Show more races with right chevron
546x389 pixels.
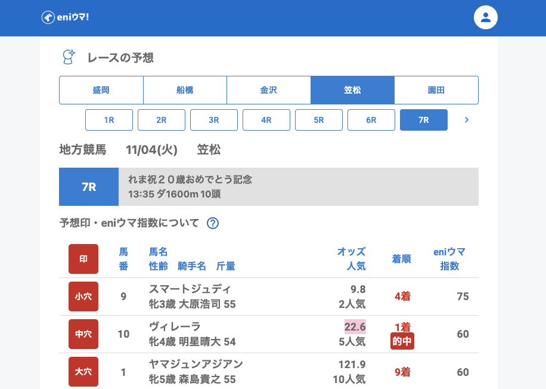[467, 120]
